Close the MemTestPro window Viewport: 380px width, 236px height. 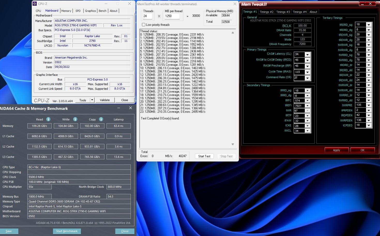point(235,4)
